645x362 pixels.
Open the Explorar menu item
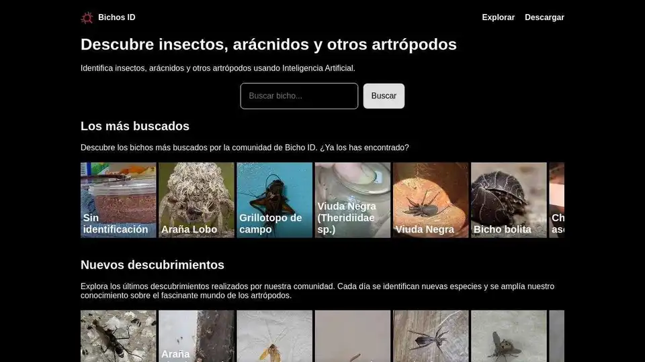498,17
